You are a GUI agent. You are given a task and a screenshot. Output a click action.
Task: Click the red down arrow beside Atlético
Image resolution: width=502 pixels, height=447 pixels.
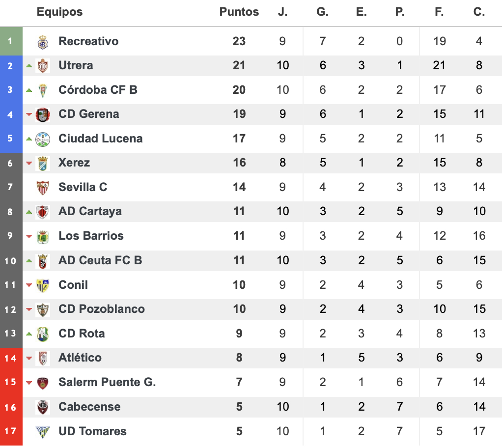click(x=29, y=358)
